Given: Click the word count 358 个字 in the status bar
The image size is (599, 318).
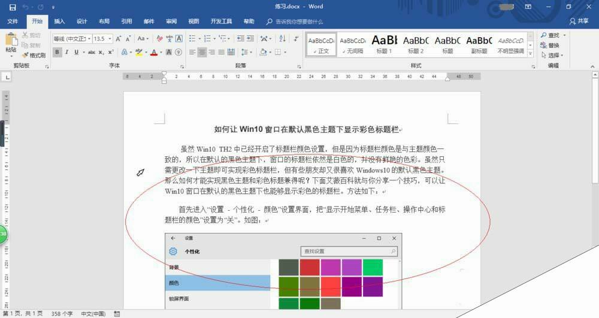Looking at the screenshot, I should [62, 314].
